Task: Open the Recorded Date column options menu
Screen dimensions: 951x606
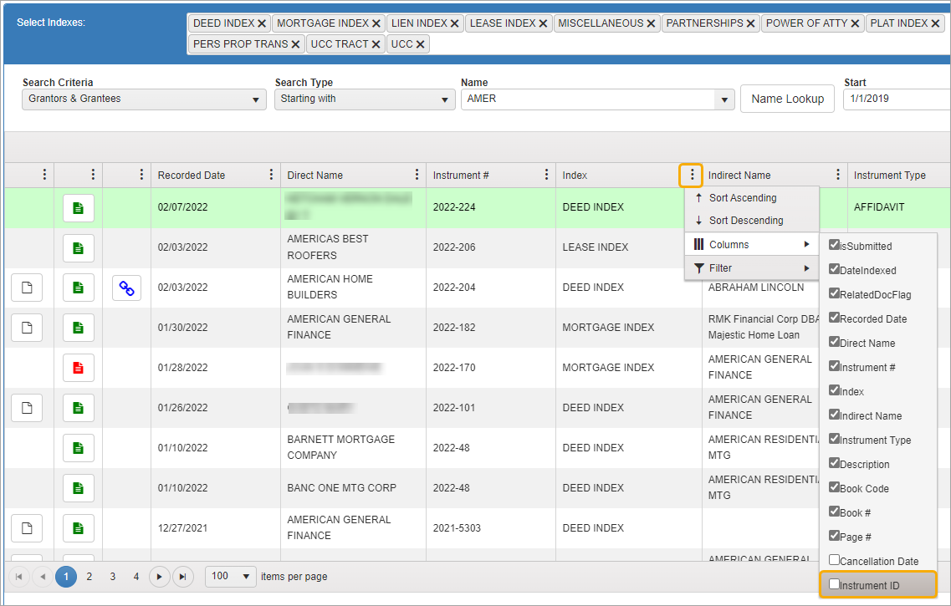Action: pos(271,176)
